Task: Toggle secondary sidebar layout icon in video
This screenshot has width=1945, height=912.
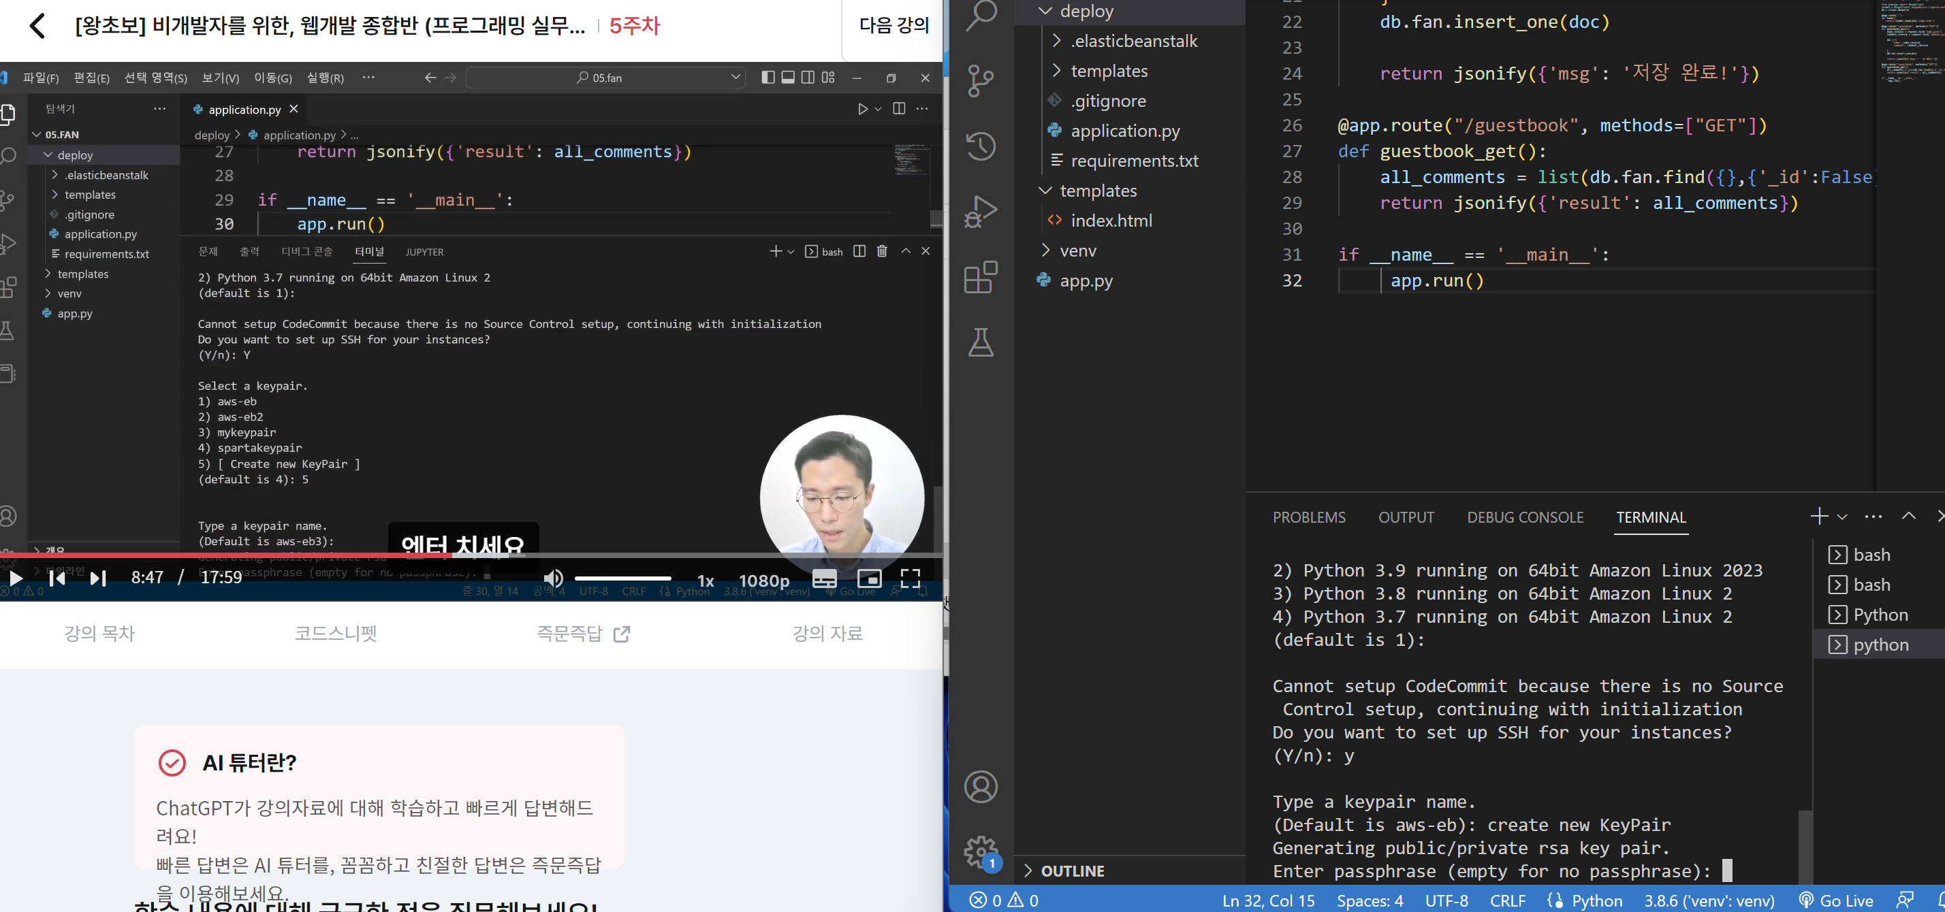Action: (x=808, y=77)
